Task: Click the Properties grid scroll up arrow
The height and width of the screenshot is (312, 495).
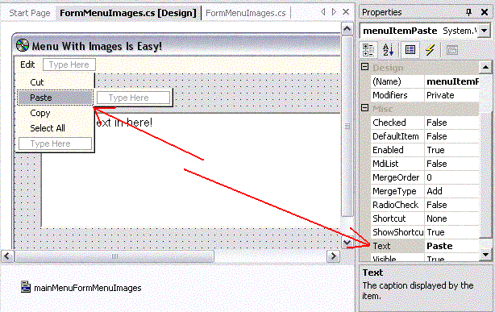Action: pos(485,67)
